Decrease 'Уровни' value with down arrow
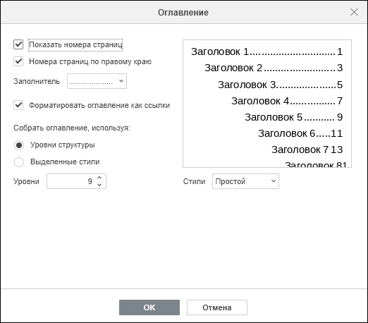Viewport: 368px width, 323px height. click(99, 185)
